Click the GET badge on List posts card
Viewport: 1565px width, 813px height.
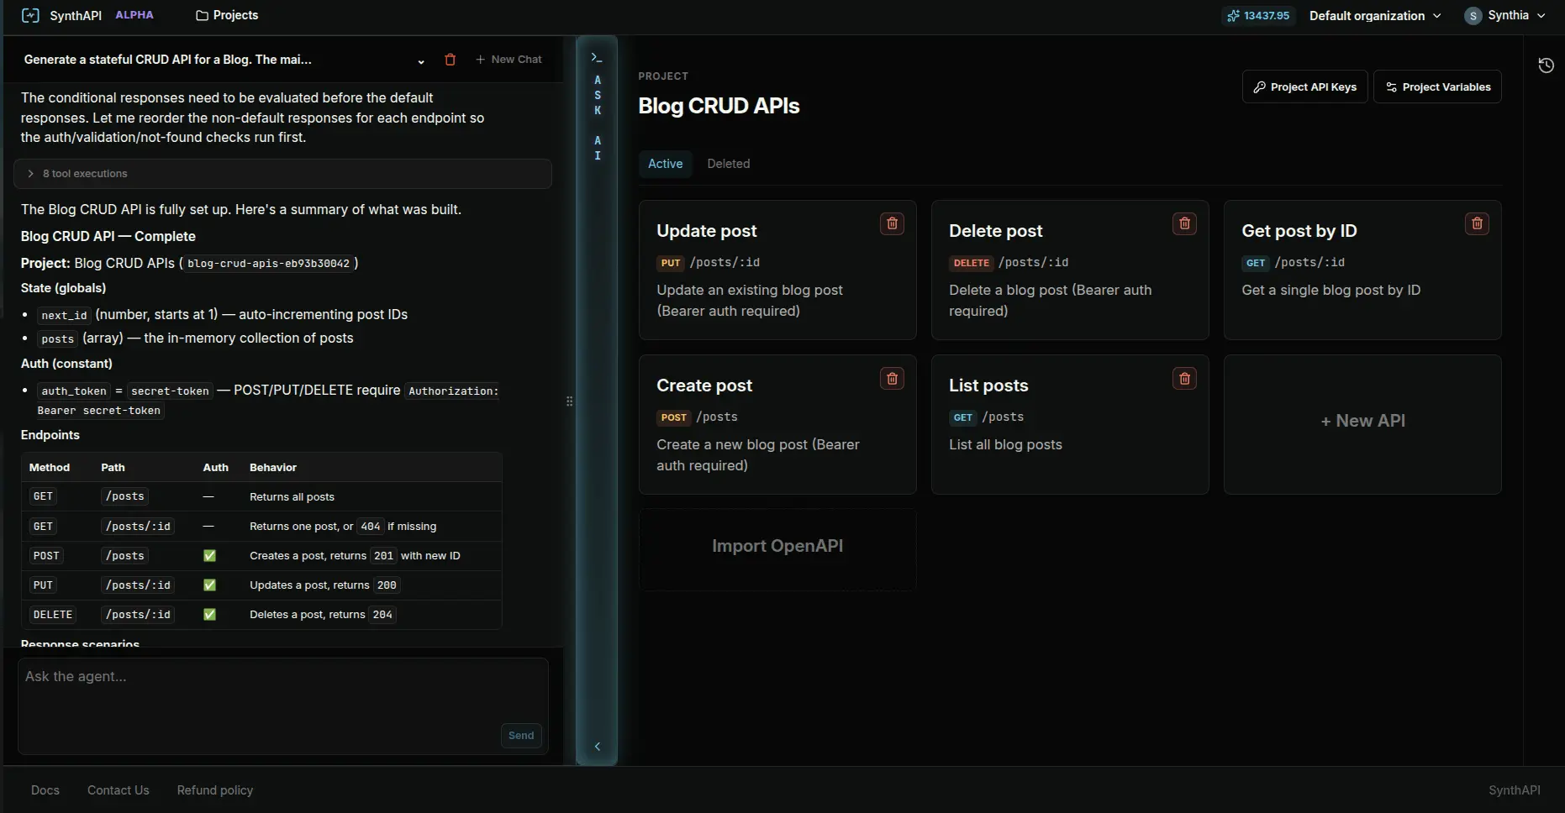click(x=963, y=417)
